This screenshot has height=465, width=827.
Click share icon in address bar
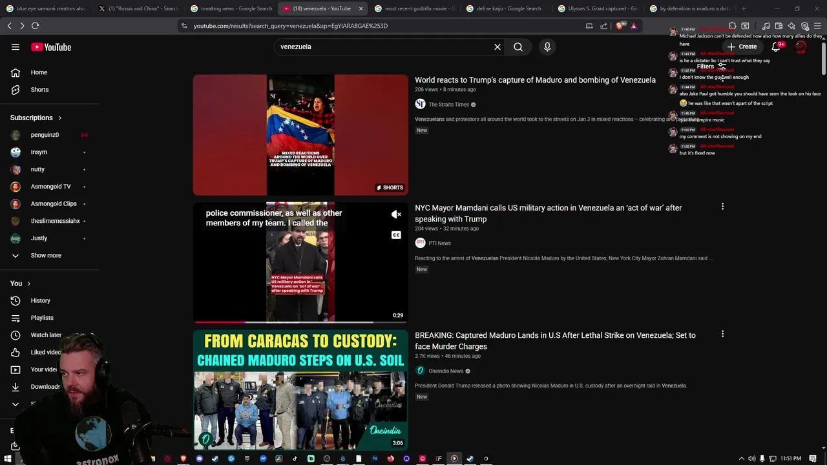click(x=604, y=26)
